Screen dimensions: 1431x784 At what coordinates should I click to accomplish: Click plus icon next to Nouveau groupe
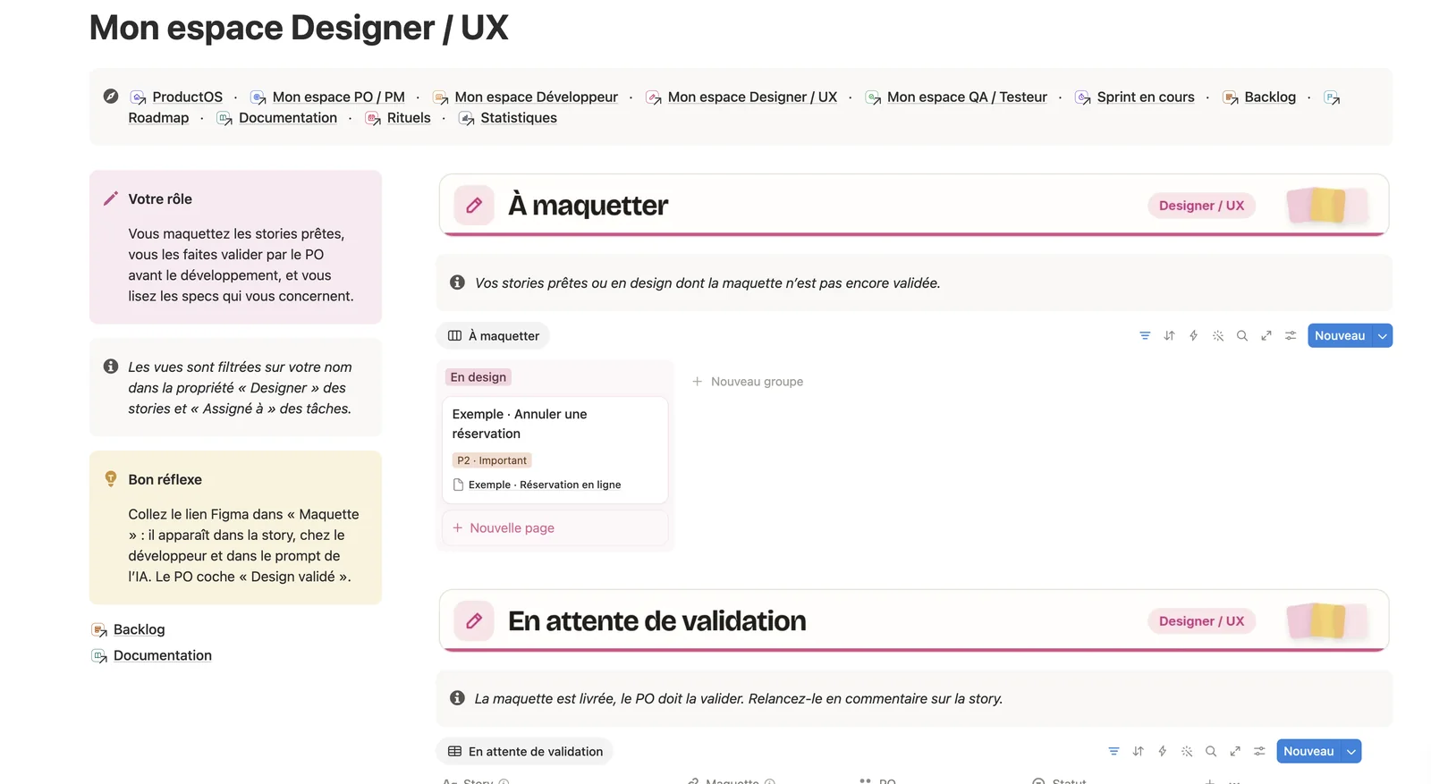(x=697, y=382)
